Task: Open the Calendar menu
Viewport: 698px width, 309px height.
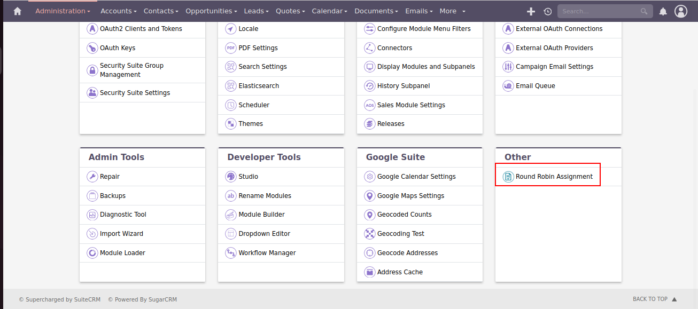Action: [x=329, y=11]
